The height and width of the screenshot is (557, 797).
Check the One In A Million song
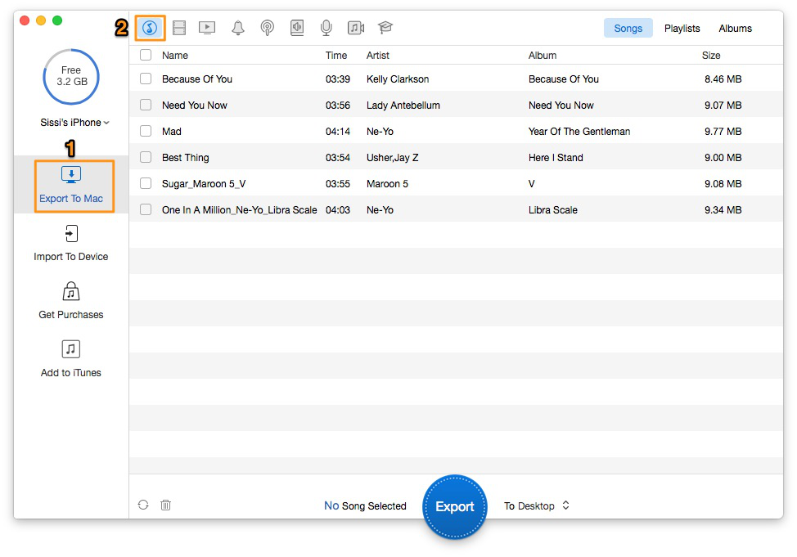click(x=146, y=209)
